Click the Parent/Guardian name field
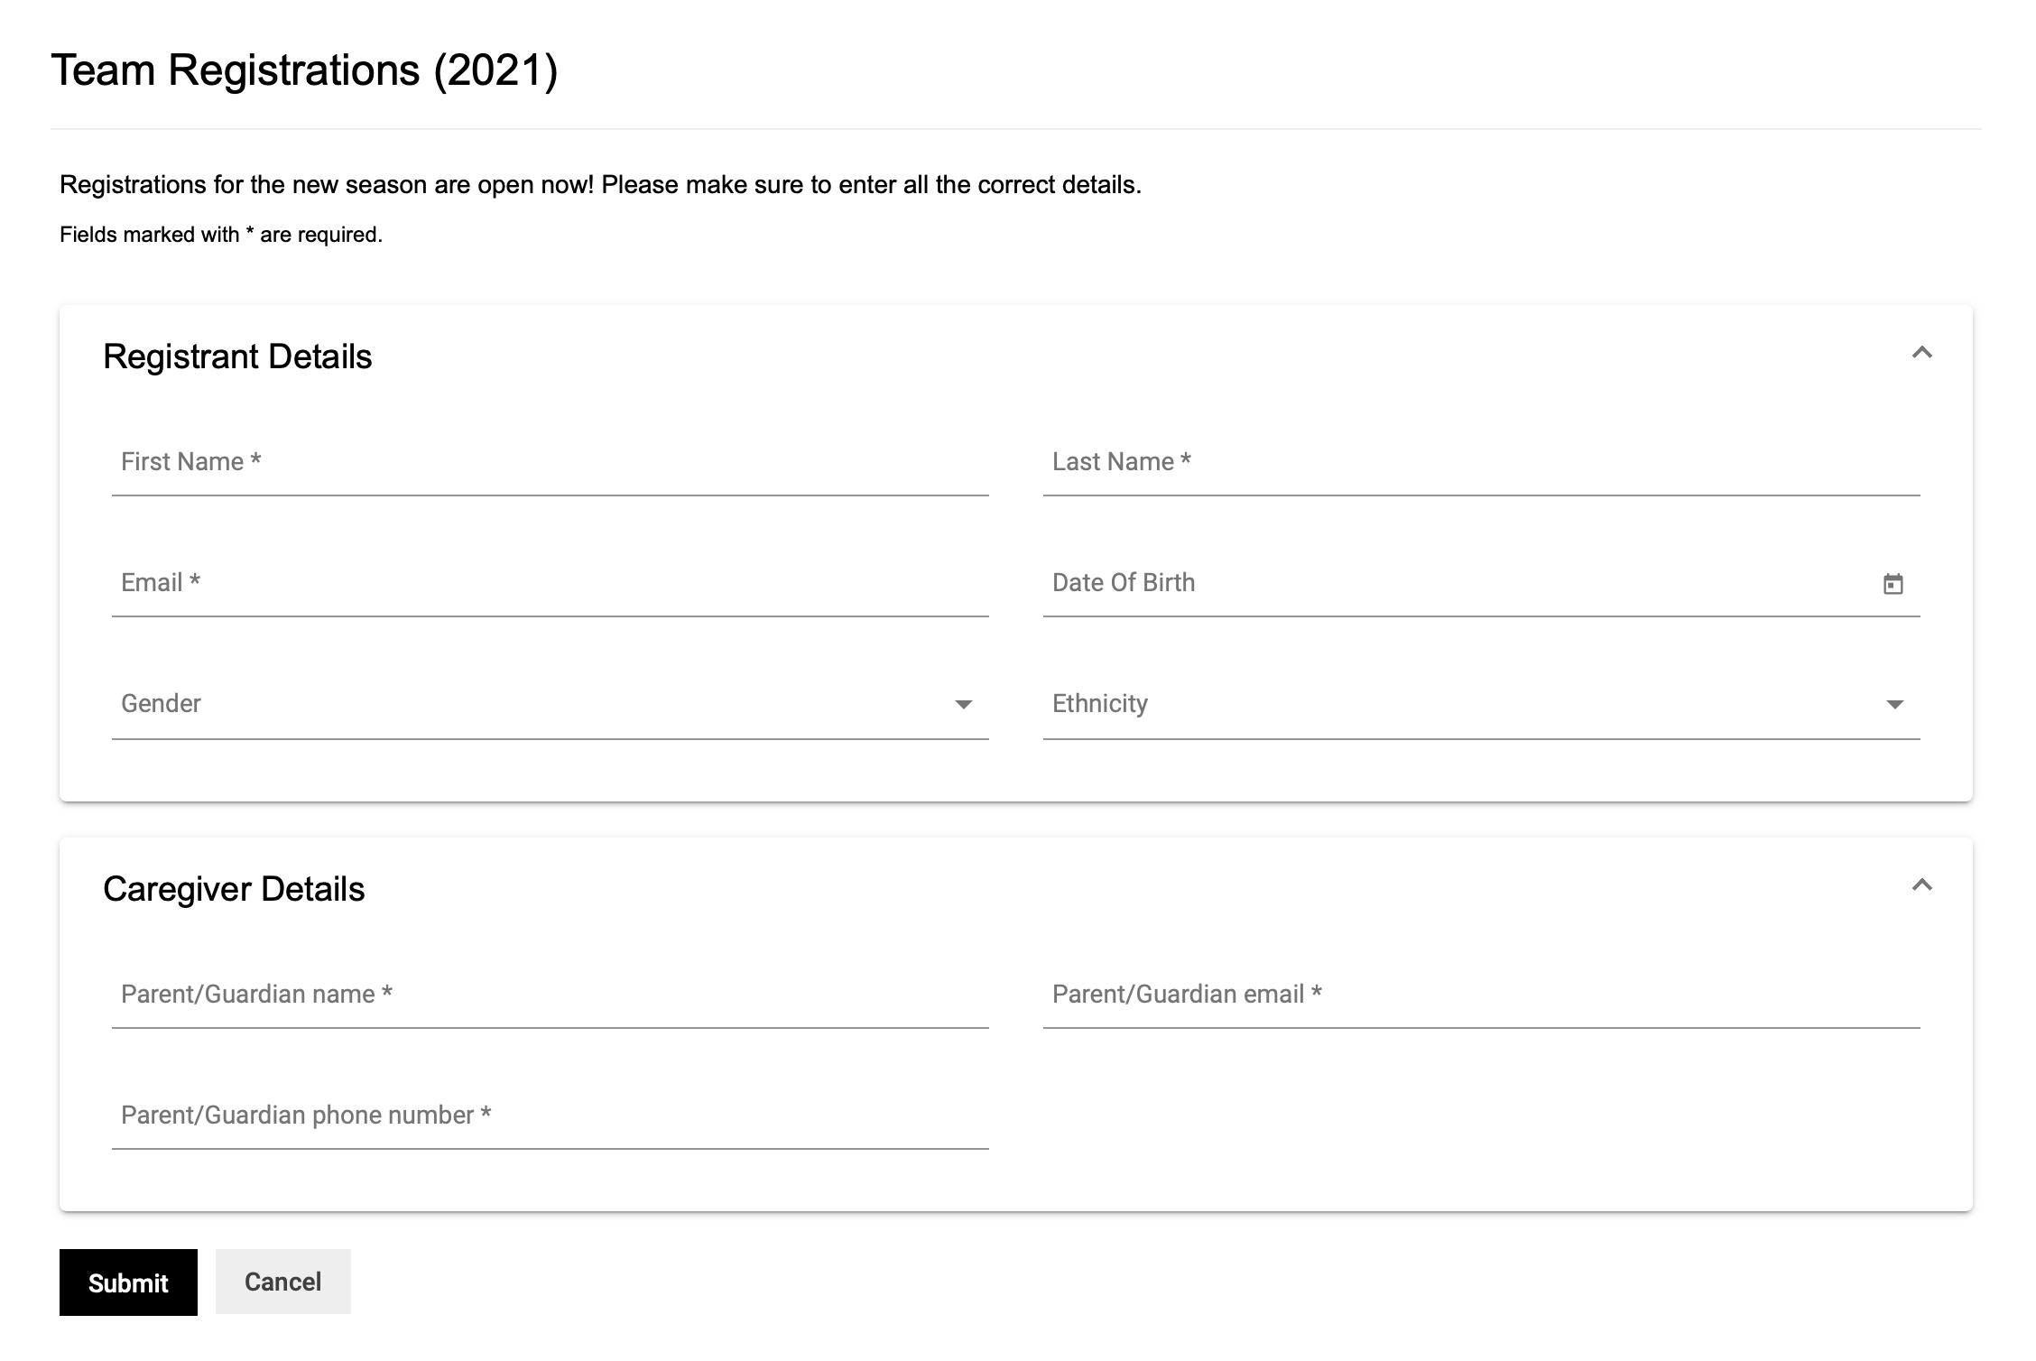This screenshot has height=1361, width=2036. 550,995
